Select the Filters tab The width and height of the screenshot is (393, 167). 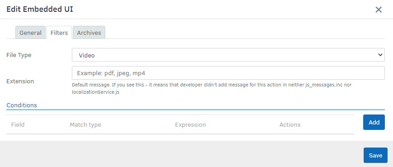[x=59, y=33]
